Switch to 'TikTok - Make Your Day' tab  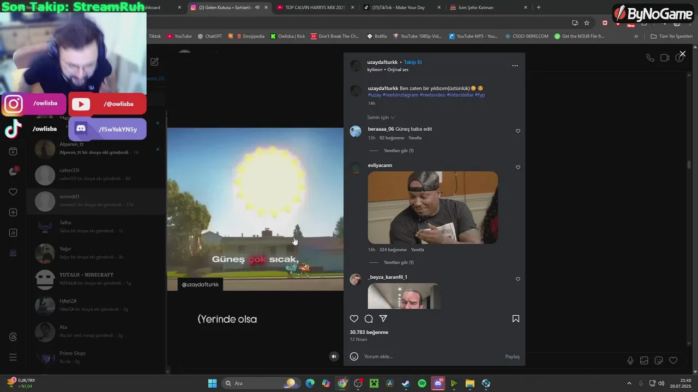(x=402, y=8)
